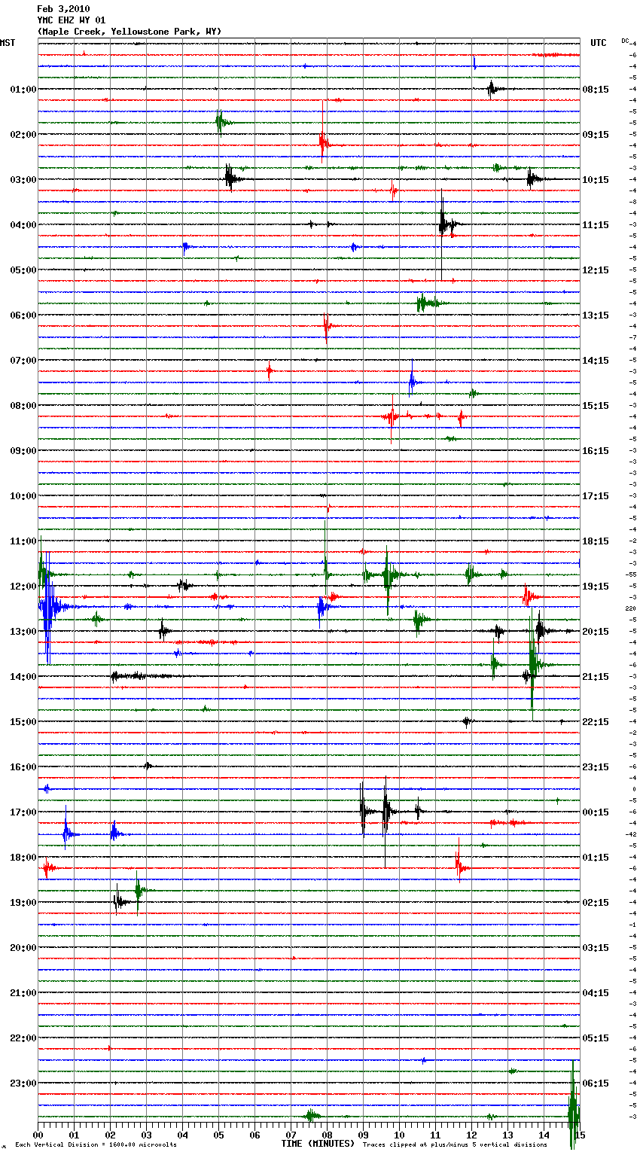Image resolution: width=640 pixels, height=1155 pixels.
Task: Click the 220 DC offset value
Action: pos(630,608)
